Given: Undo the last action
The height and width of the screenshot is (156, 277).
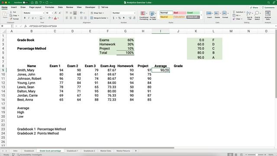Looking at the screenshot, I should tap(41, 3).
